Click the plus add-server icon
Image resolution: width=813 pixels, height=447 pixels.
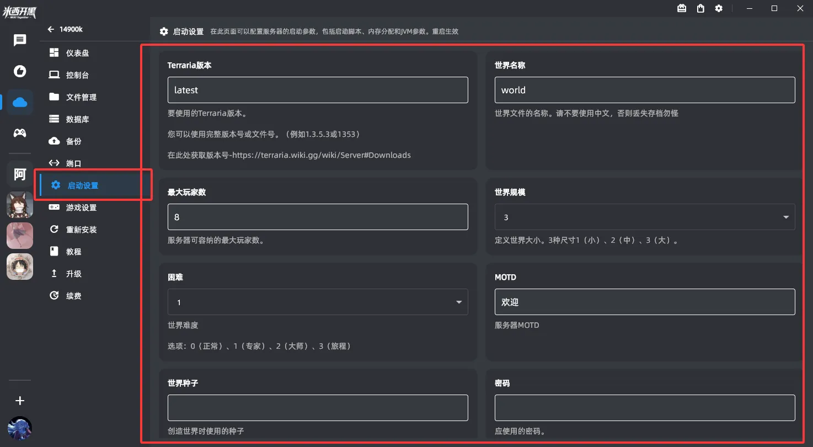(20, 401)
